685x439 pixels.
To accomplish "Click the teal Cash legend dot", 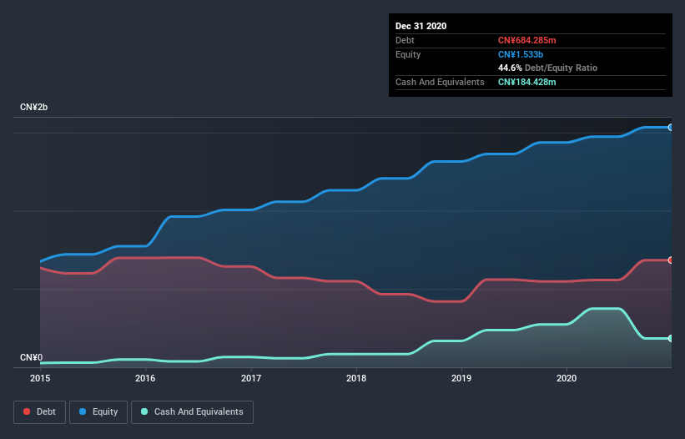I will (x=144, y=411).
